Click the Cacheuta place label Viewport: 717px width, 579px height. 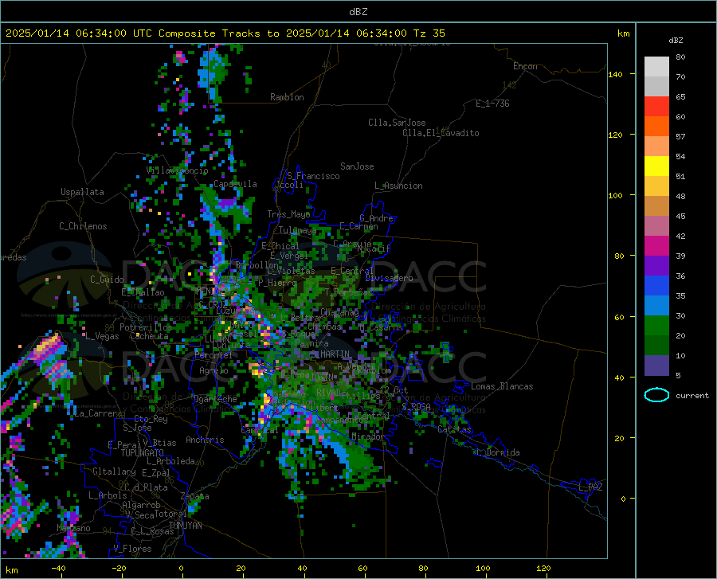click(149, 336)
